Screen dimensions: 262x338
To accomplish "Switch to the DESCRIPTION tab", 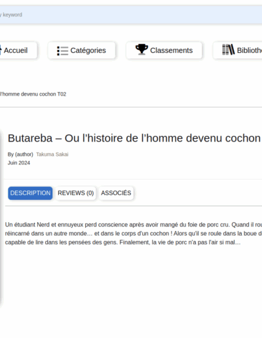I will pyautogui.click(x=30, y=193).
